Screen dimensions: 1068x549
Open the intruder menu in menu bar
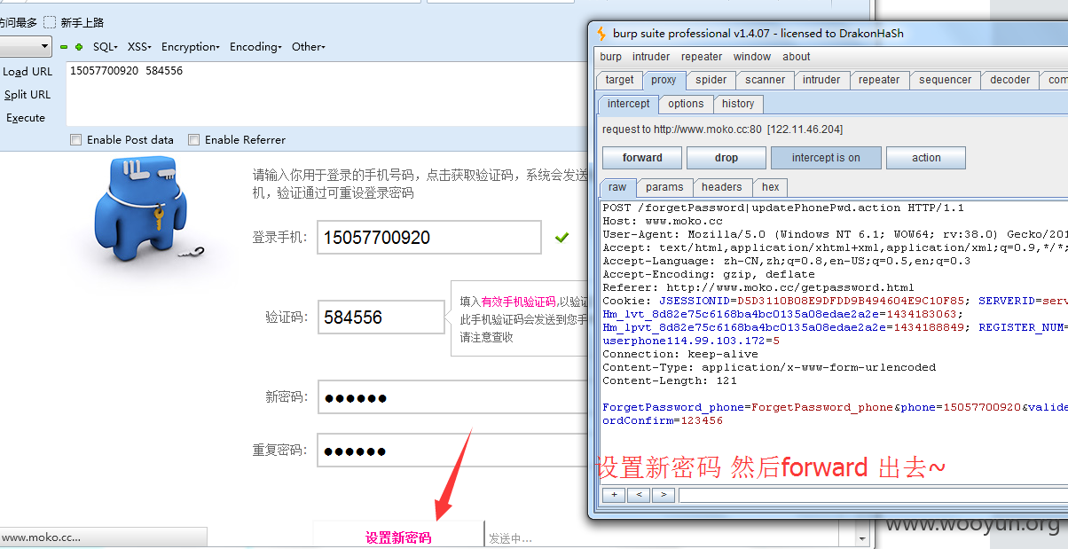(x=651, y=57)
